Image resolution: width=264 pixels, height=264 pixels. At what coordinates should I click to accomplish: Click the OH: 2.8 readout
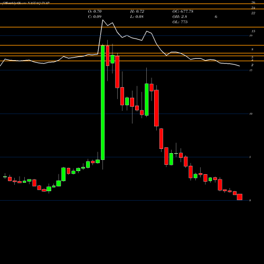(180, 17)
